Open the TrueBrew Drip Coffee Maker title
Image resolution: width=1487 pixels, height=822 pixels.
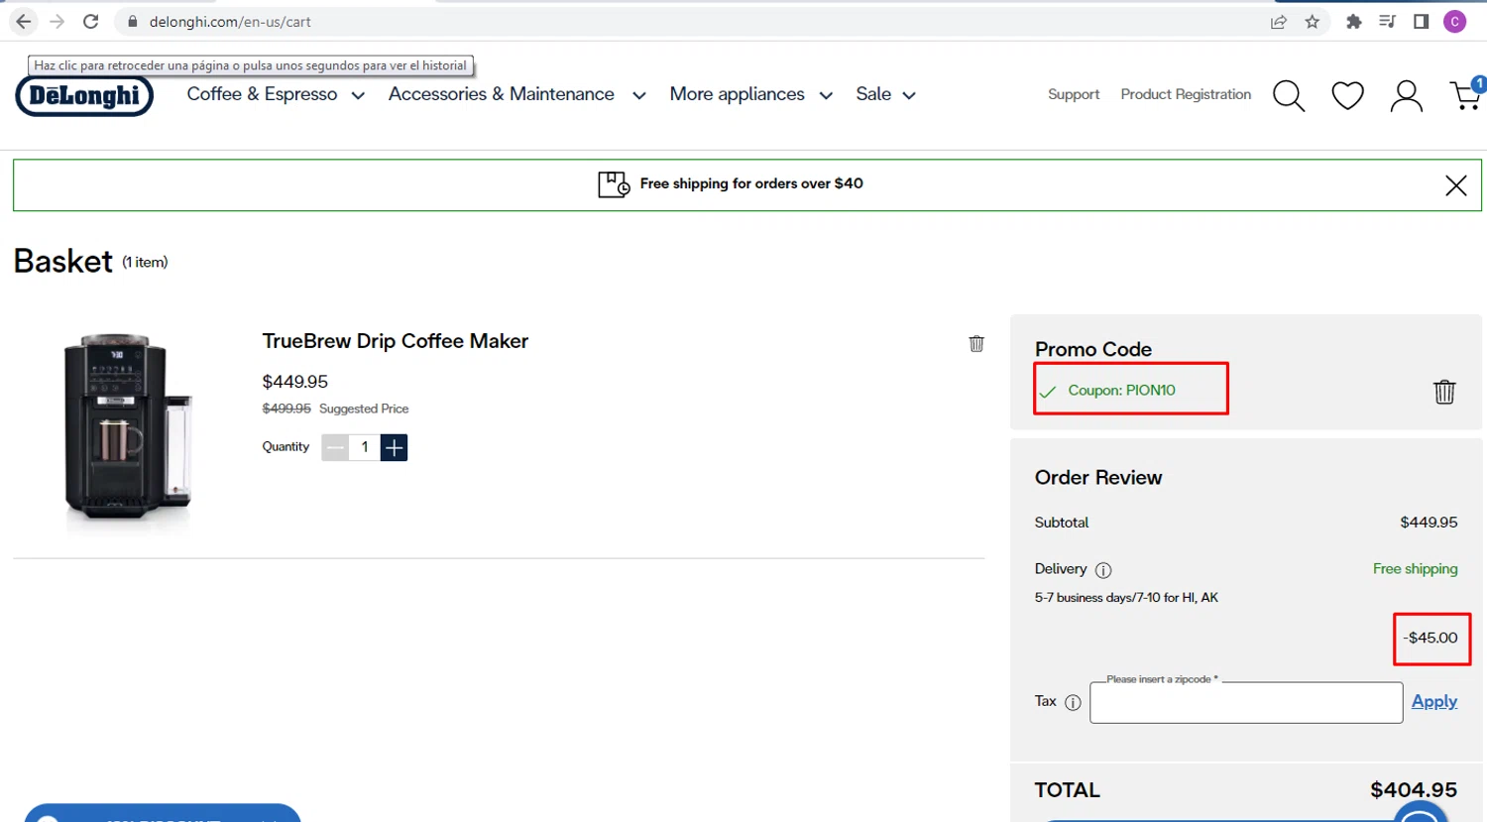(395, 341)
